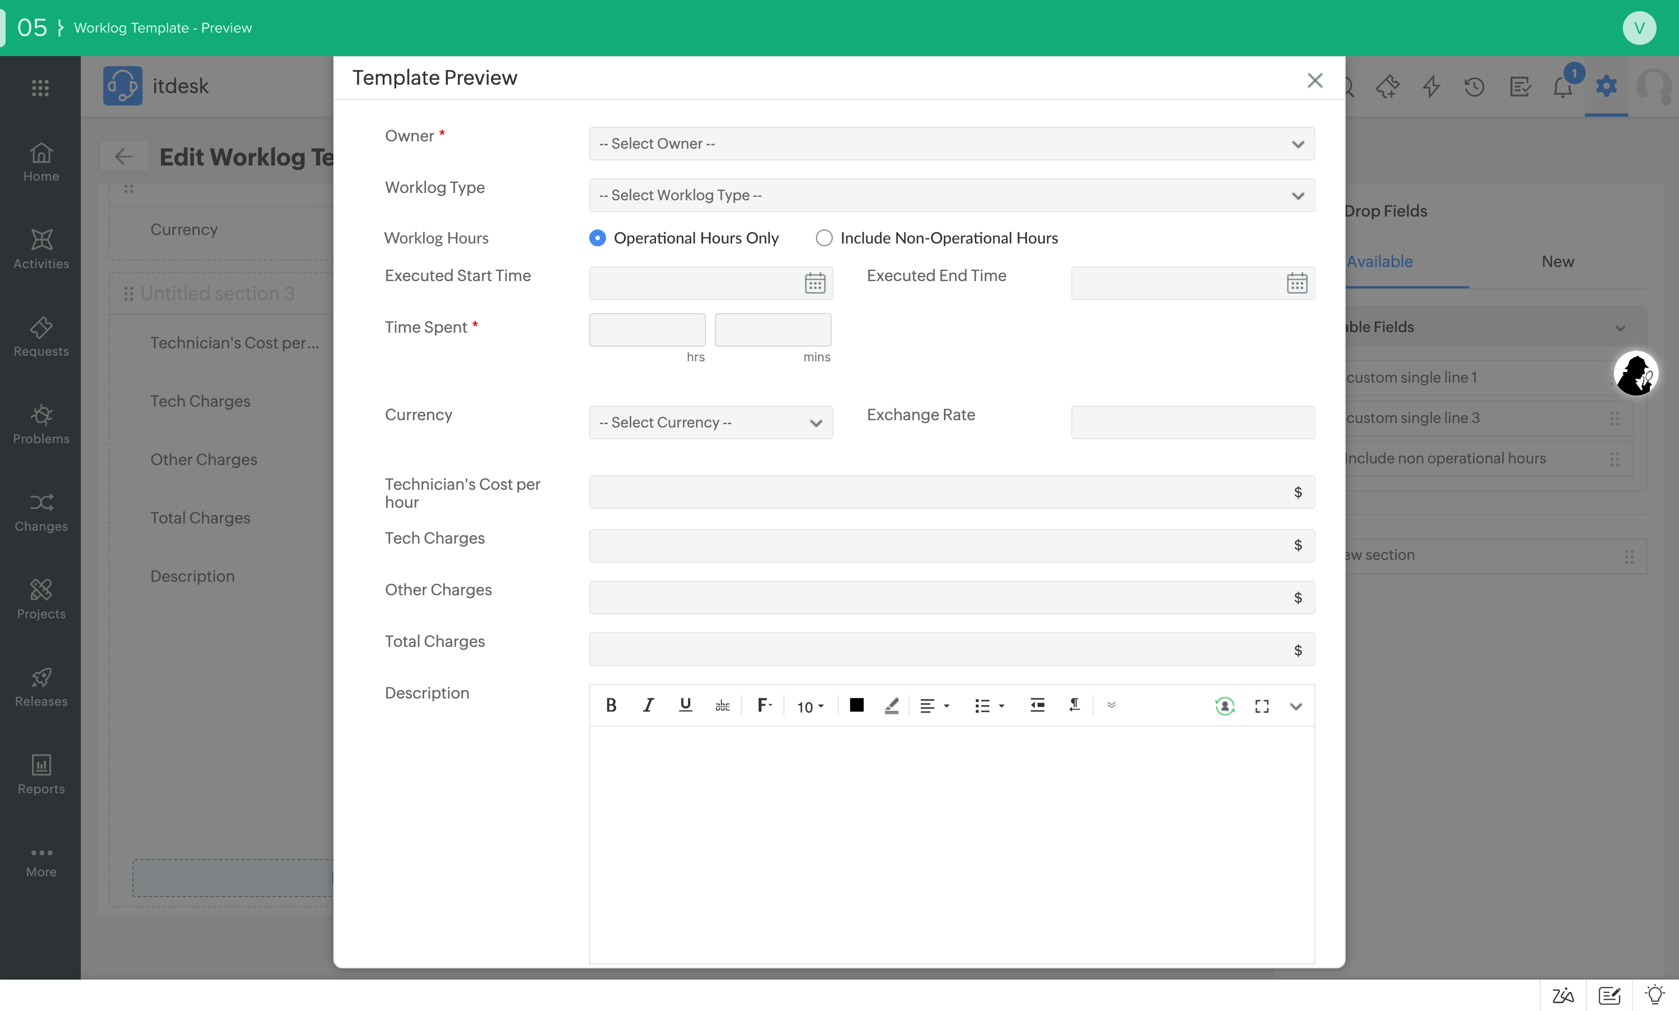Click the Time Spent hrs input
Viewport: 1679px width, 1011px height.
(x=646, y=330)
